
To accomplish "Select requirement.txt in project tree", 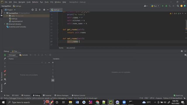I will (x=16, y=21).
